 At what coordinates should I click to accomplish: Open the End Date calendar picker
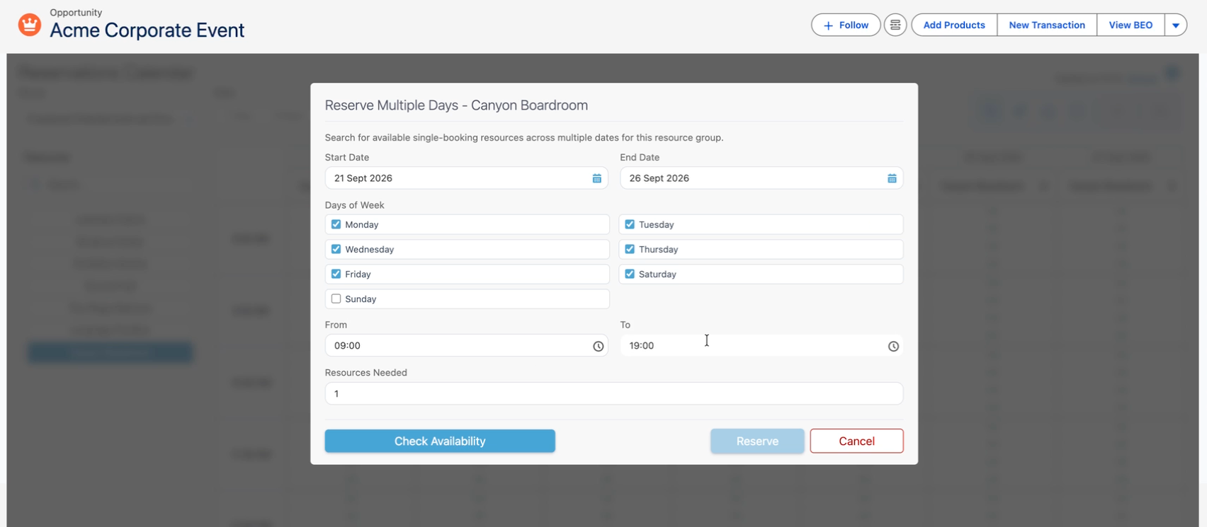pos(892,178)
